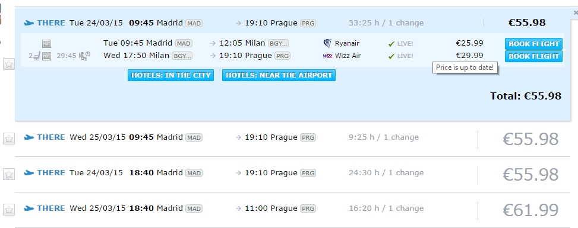Screen dimensions: 578x228
Task: Book the Ryanair flight for €25.99
Action: point(533,44)
